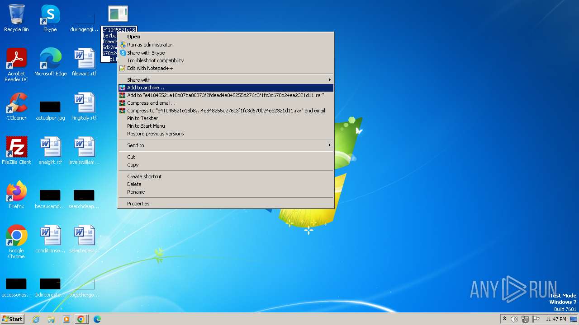Click Show desktop button at taskbar end
This screenshot has height=325, width=579.
point(574,319)
